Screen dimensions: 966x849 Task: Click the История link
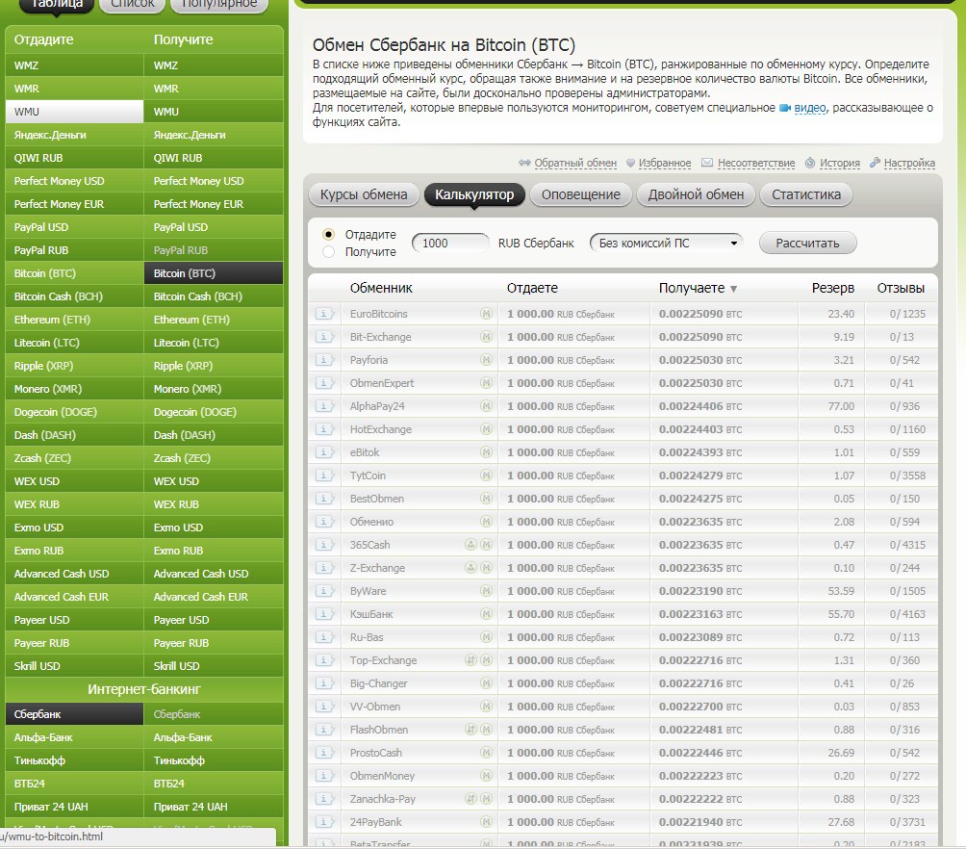[840, 163]
